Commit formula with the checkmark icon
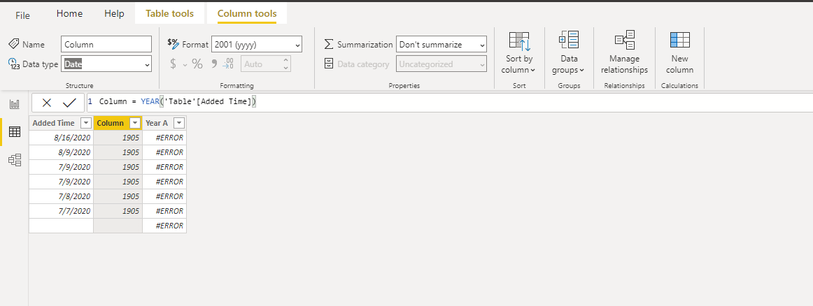 (x=69, y=103)
